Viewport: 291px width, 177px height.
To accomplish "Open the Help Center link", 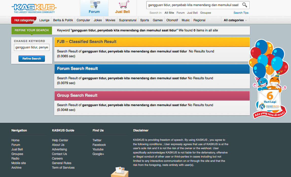I will pos(60,140).
